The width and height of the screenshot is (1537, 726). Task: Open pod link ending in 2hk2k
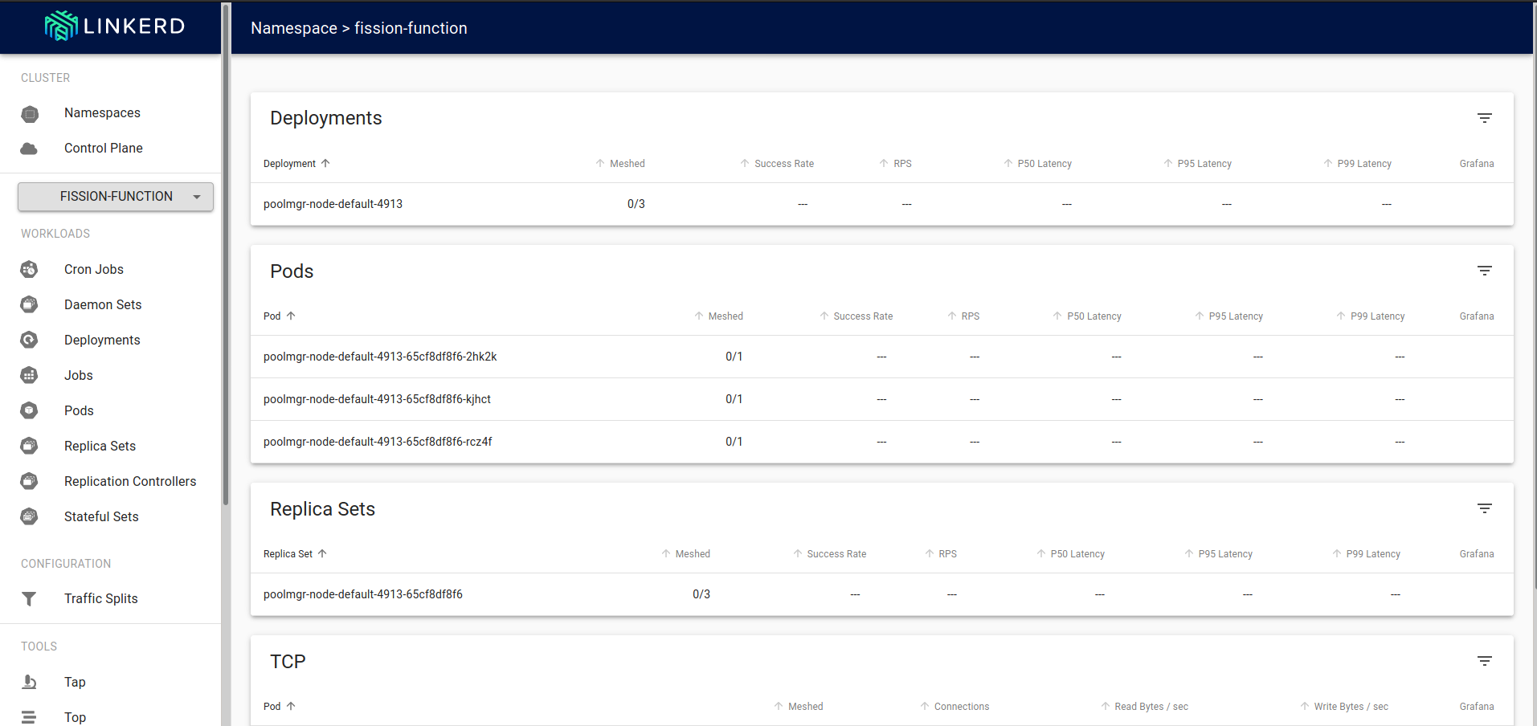point(380,357)
